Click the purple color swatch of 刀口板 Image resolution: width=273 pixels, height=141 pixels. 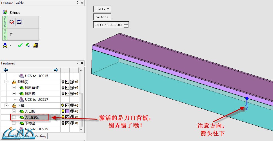pos(67,111)
